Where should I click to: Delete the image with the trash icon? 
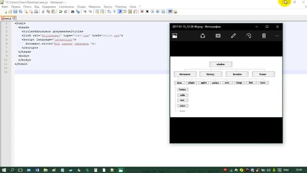264,36
